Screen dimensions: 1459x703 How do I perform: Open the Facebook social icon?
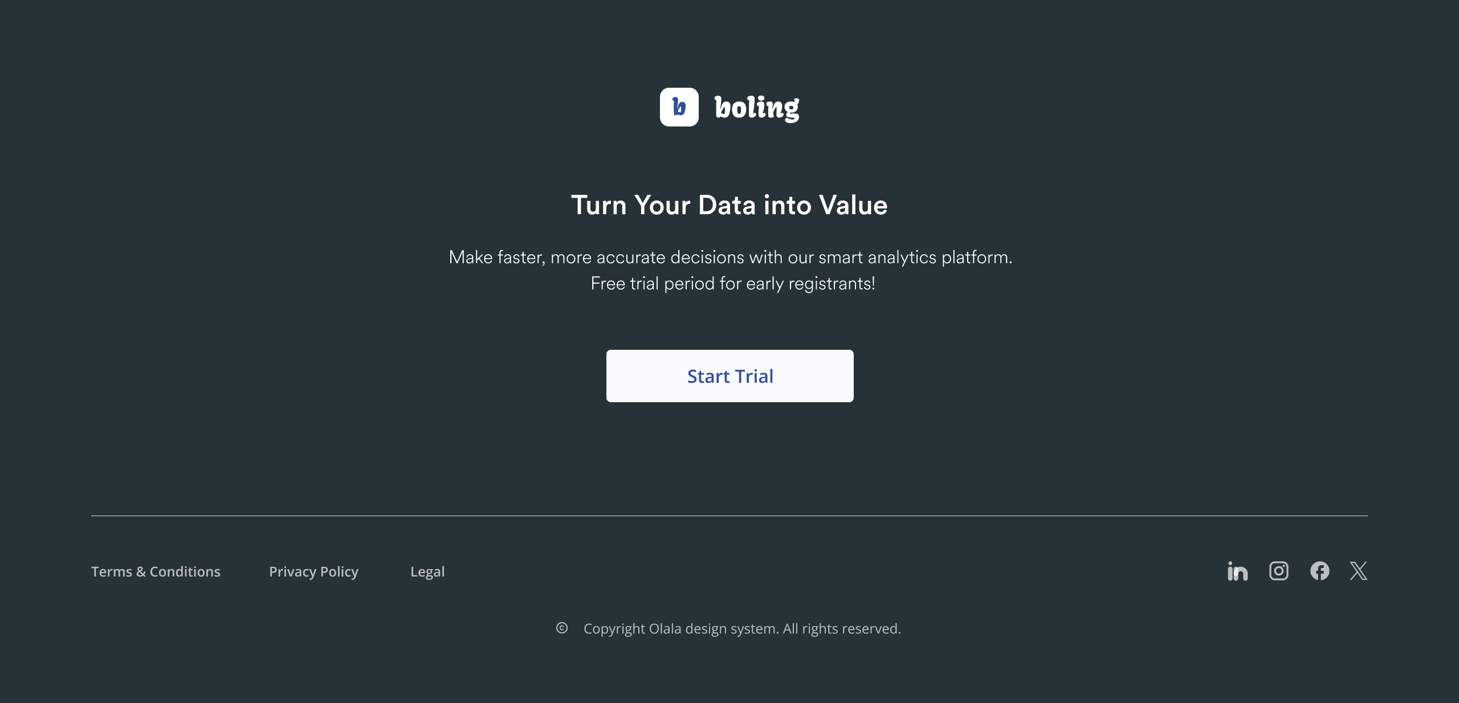(x=1319, y=571)
